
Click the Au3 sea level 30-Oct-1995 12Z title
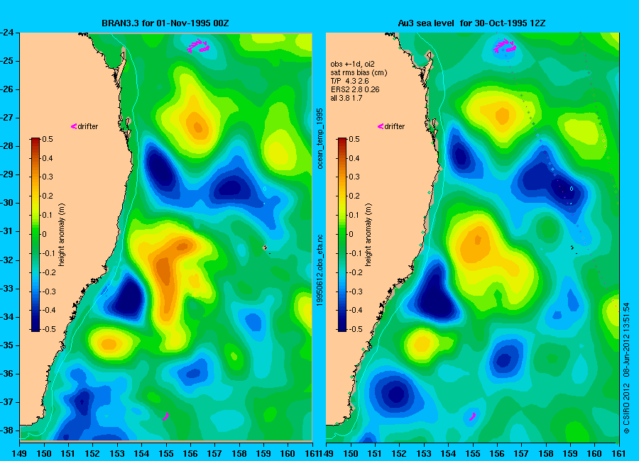(471, 23)
